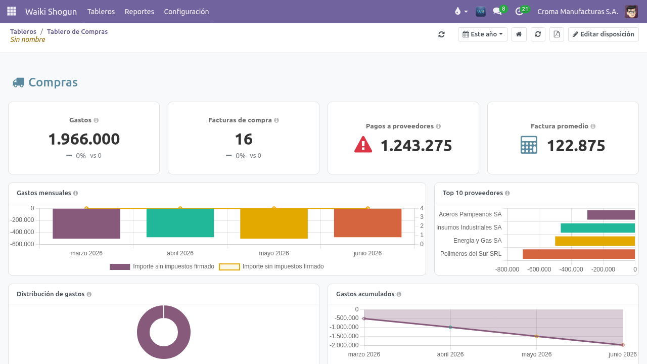
Task: Toggle purple Importe sin impuestos legend entry
Action: pos(162,266)
